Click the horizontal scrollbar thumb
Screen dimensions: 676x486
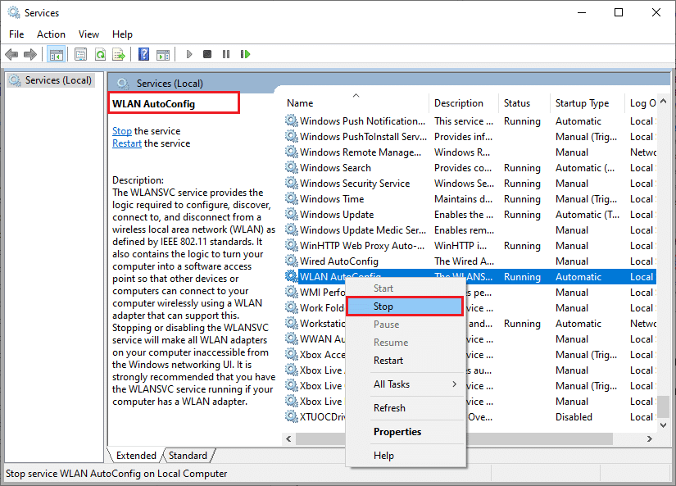coord(454,438)
